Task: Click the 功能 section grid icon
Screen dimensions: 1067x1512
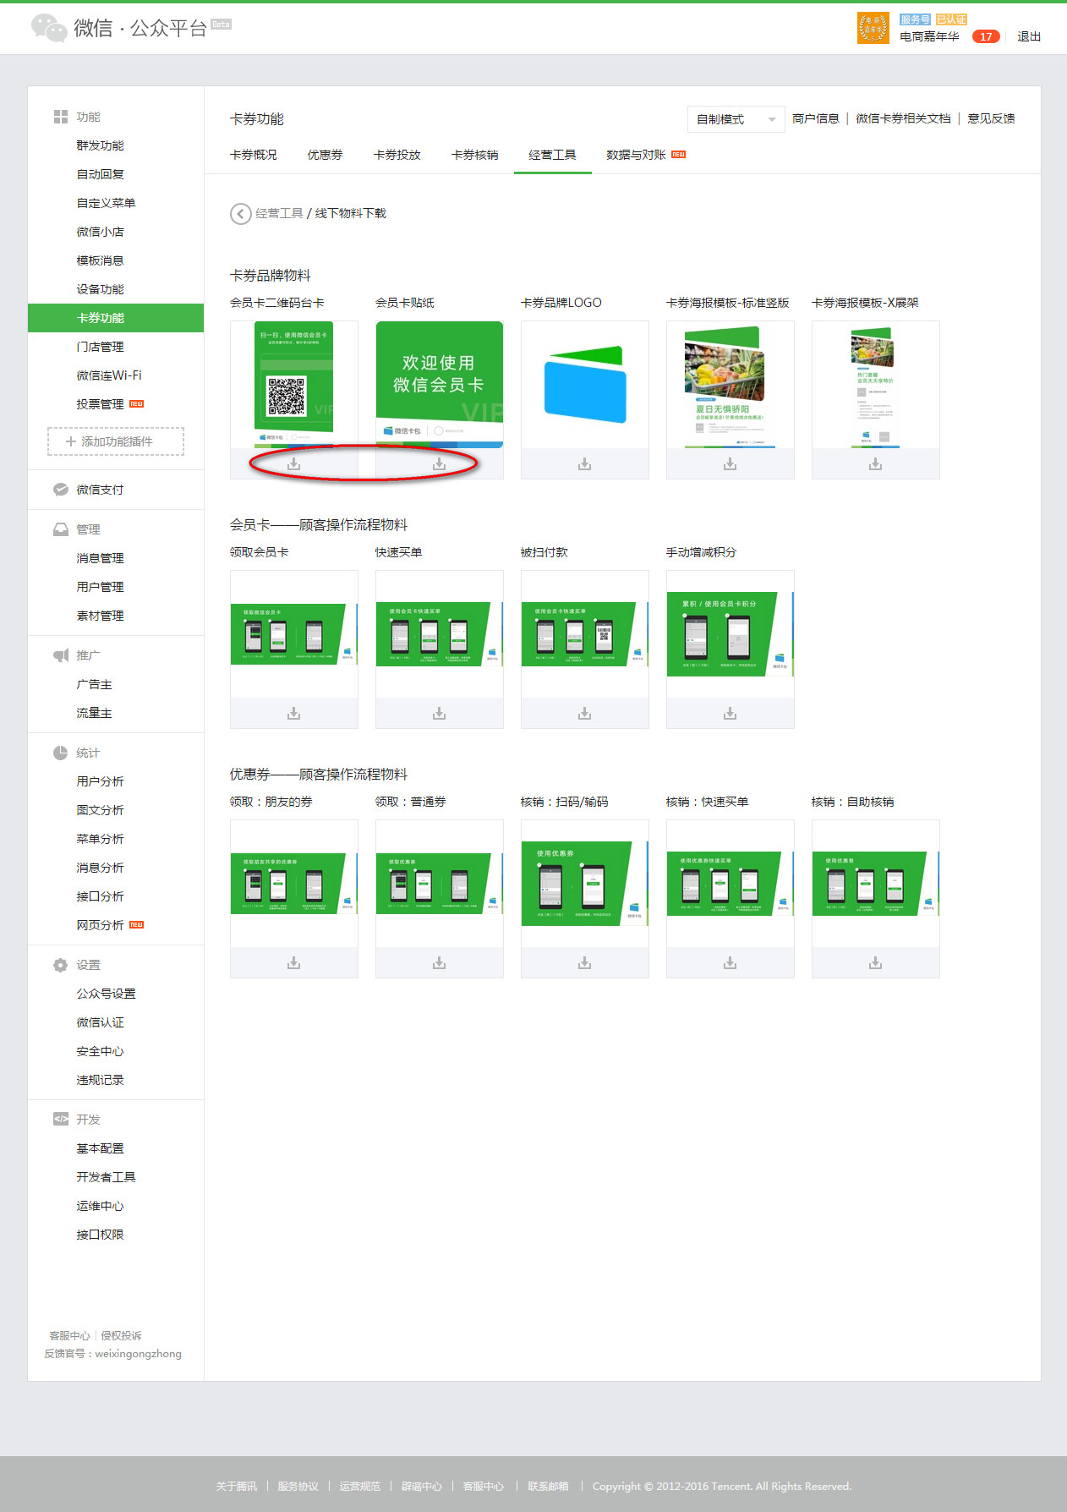Action: coord(61,117)
